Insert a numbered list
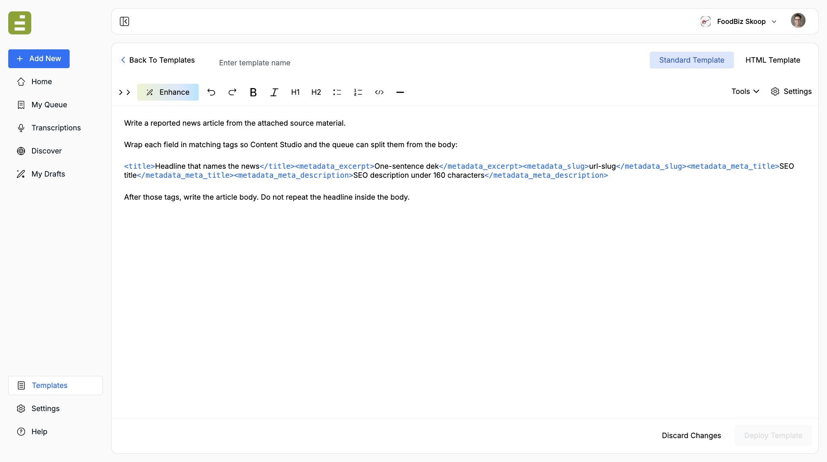827x462 pixels. point(358,92)
